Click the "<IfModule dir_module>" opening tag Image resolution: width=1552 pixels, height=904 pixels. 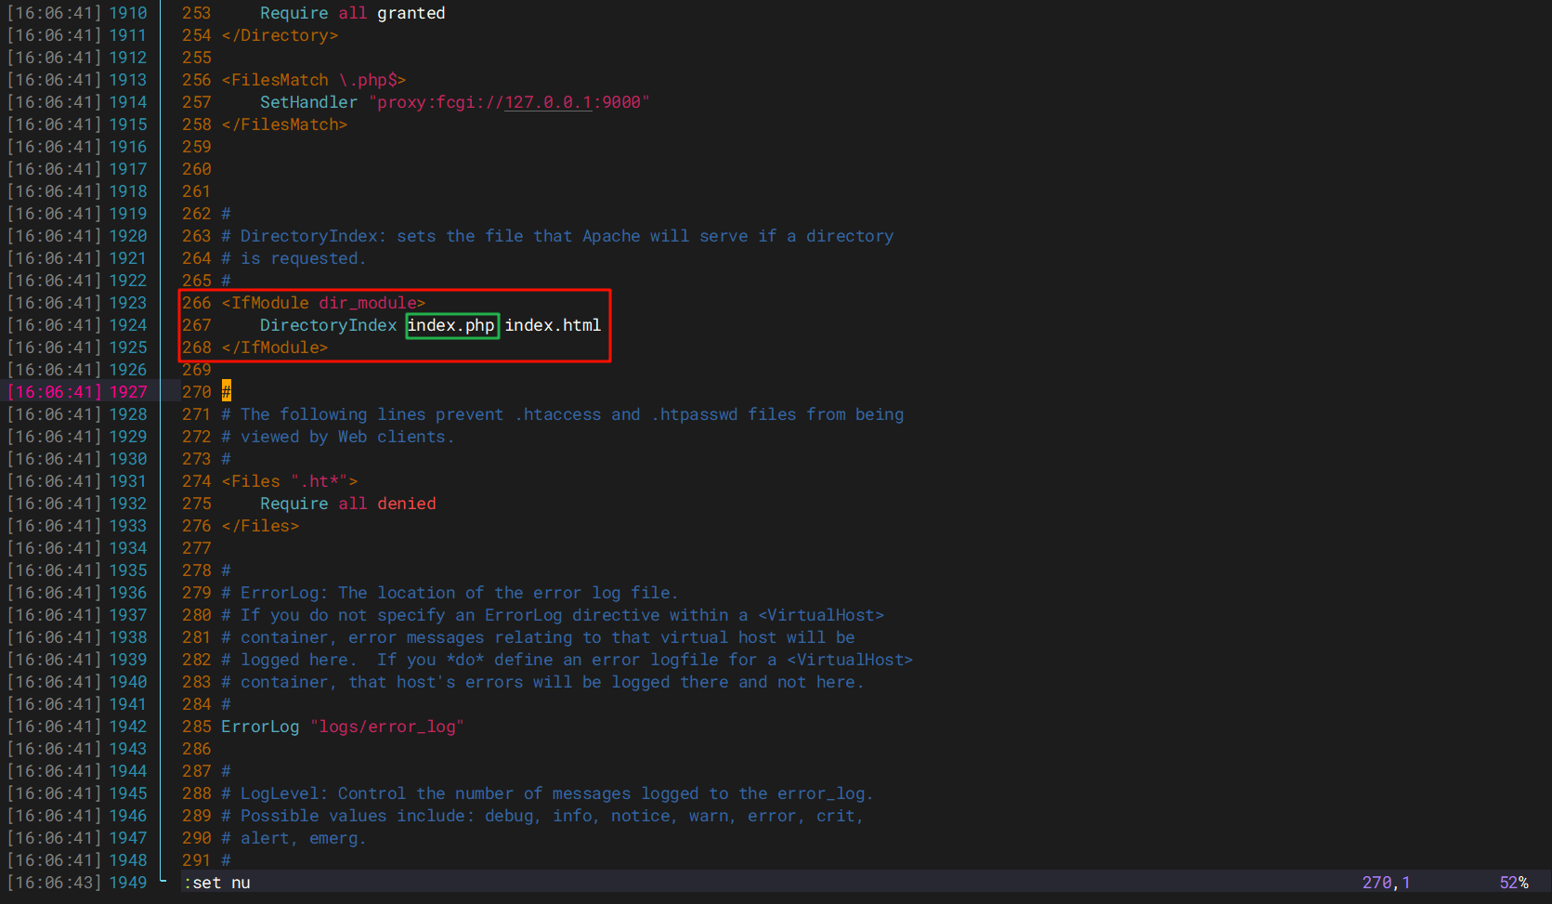click(x=323, y=303)
